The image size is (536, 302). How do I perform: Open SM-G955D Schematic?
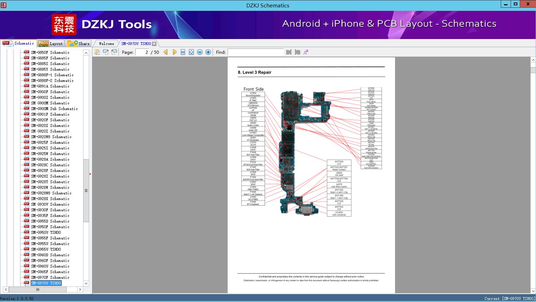pyautogui.click(x=50, y=221)
